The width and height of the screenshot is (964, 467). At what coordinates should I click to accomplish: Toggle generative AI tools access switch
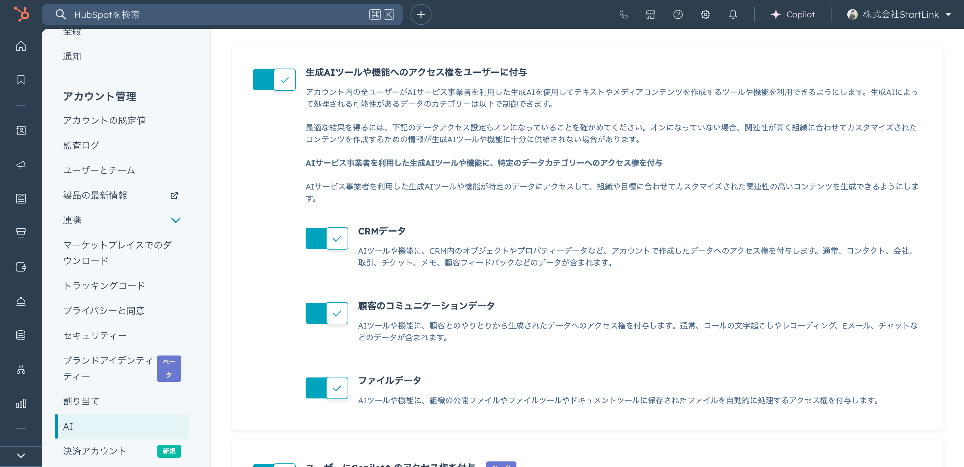click(x=274, y=80)
